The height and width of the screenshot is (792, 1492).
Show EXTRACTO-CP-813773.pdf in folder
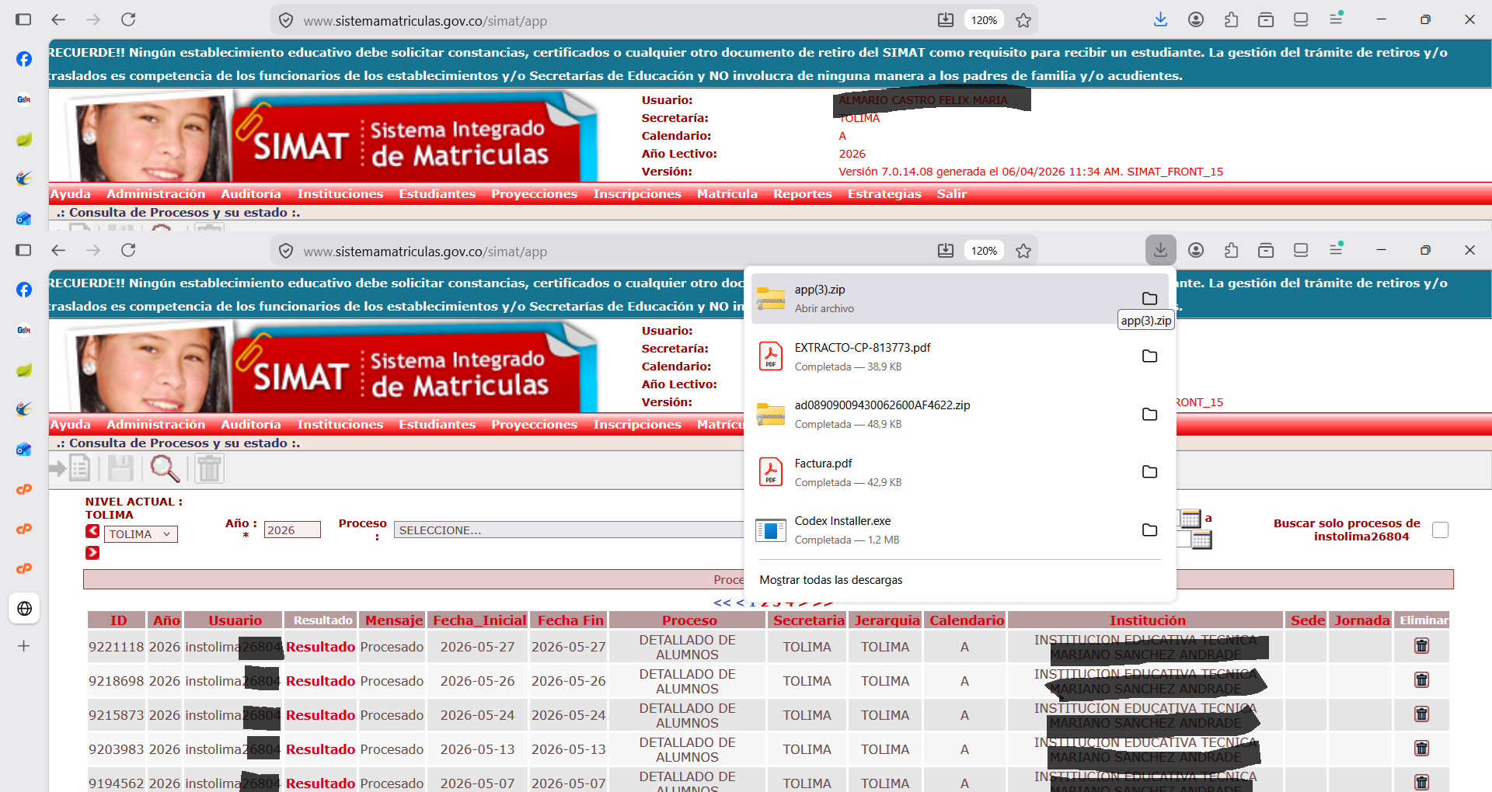coord(1149,356)
